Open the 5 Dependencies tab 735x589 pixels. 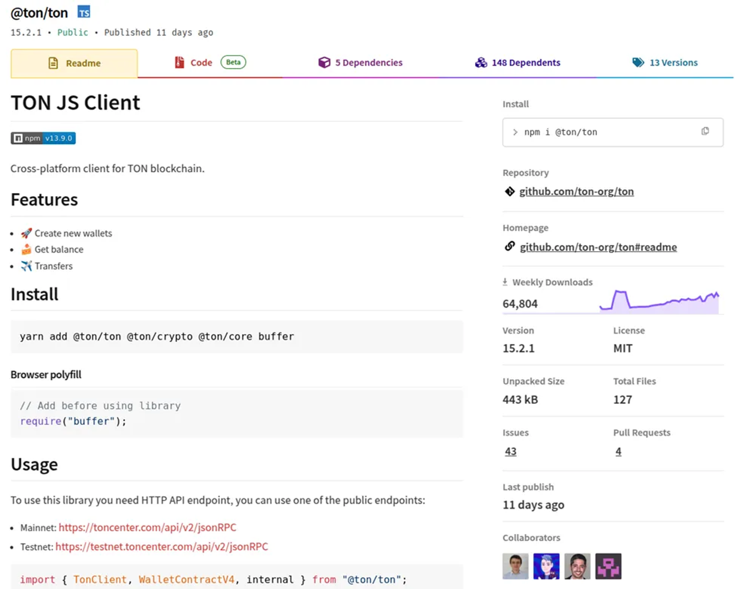pyautogui.click(x=361, y=62)
